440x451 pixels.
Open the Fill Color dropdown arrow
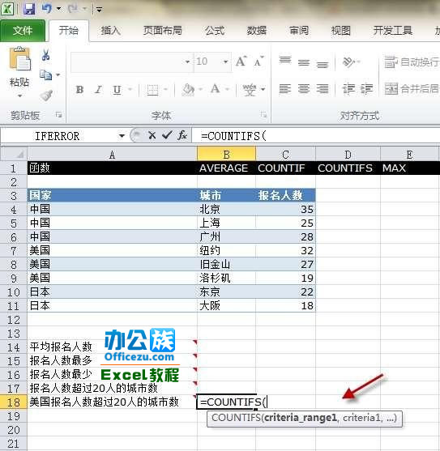[201, 89]
